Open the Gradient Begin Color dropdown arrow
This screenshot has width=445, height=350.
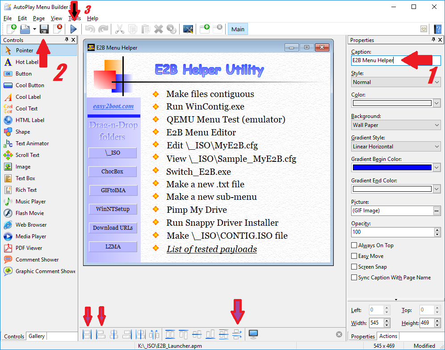point(437,168)
